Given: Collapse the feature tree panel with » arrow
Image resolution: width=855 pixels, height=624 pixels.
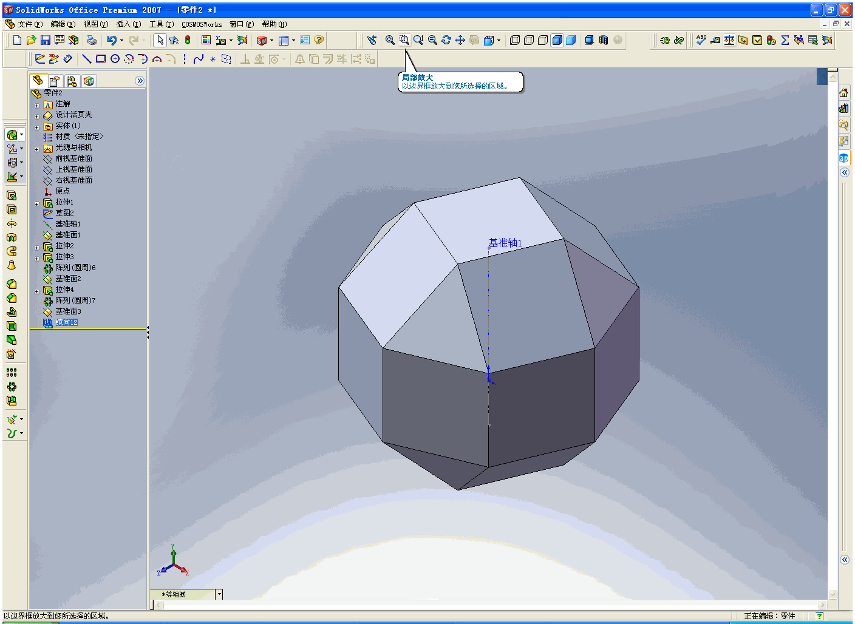Looking at the screenshot, I should point(140,81).
